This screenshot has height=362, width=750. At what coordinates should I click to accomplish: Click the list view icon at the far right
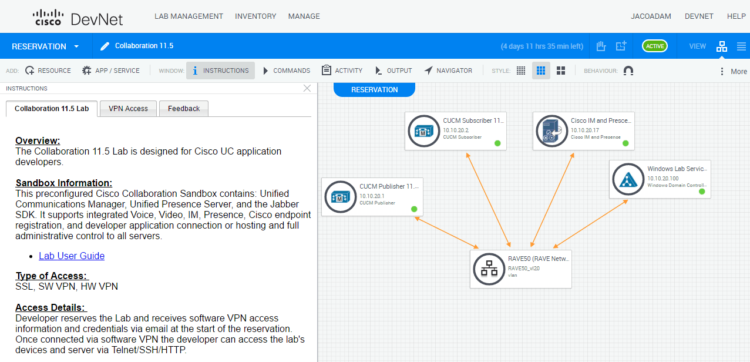tap(741, 45)
